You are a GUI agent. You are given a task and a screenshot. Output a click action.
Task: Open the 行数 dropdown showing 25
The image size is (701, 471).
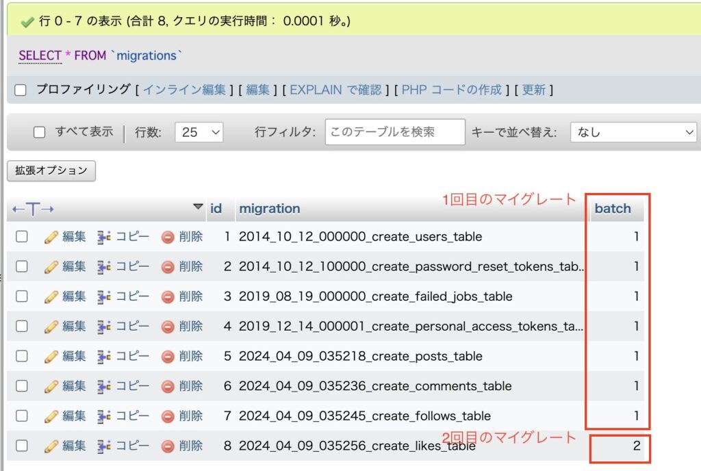pos(199,132)
